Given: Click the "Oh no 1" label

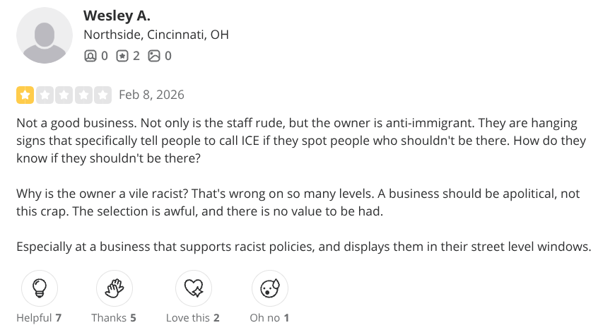Looking at the screenshot, I should click(269, 318).
